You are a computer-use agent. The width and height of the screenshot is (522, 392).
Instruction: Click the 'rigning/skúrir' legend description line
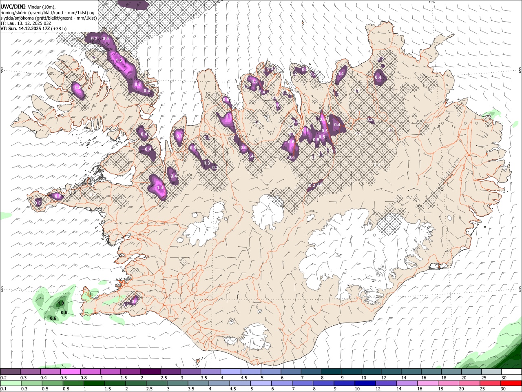point(47,13)
